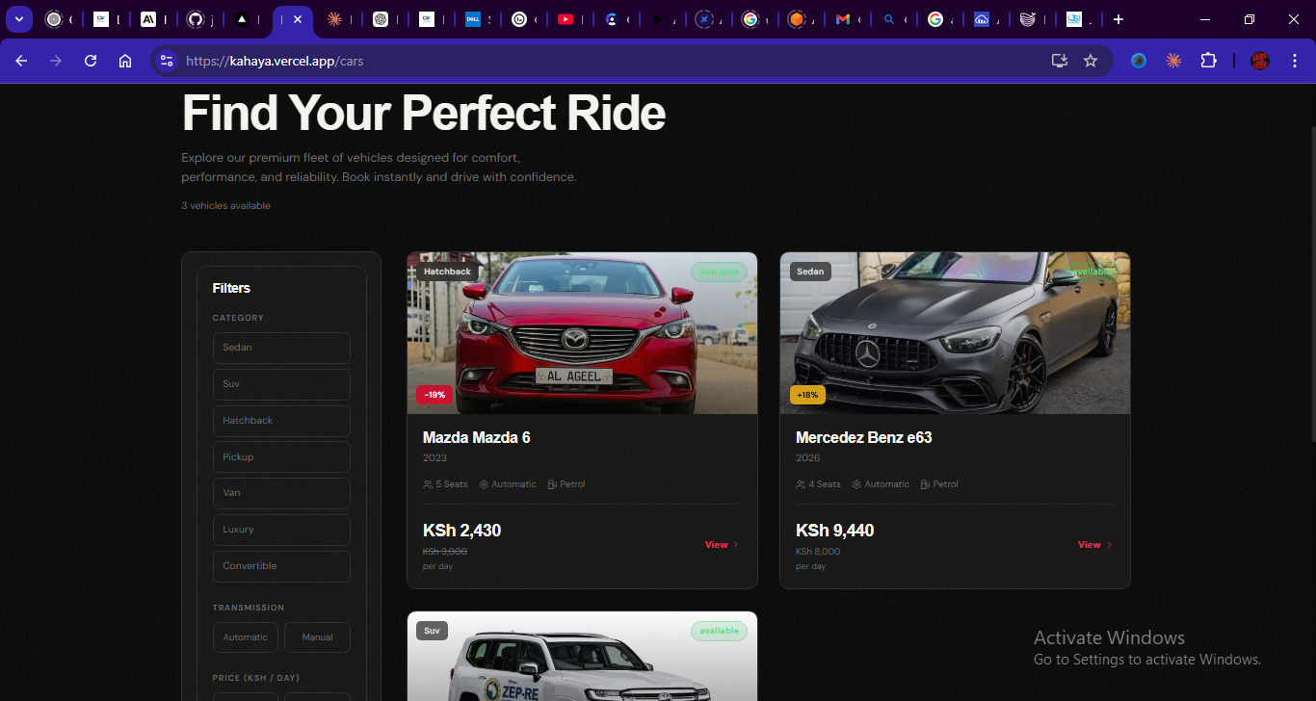Screen dimensions: 1316x701
Task: Bookmark this page with the star
Action: (x=1091, y=61)
